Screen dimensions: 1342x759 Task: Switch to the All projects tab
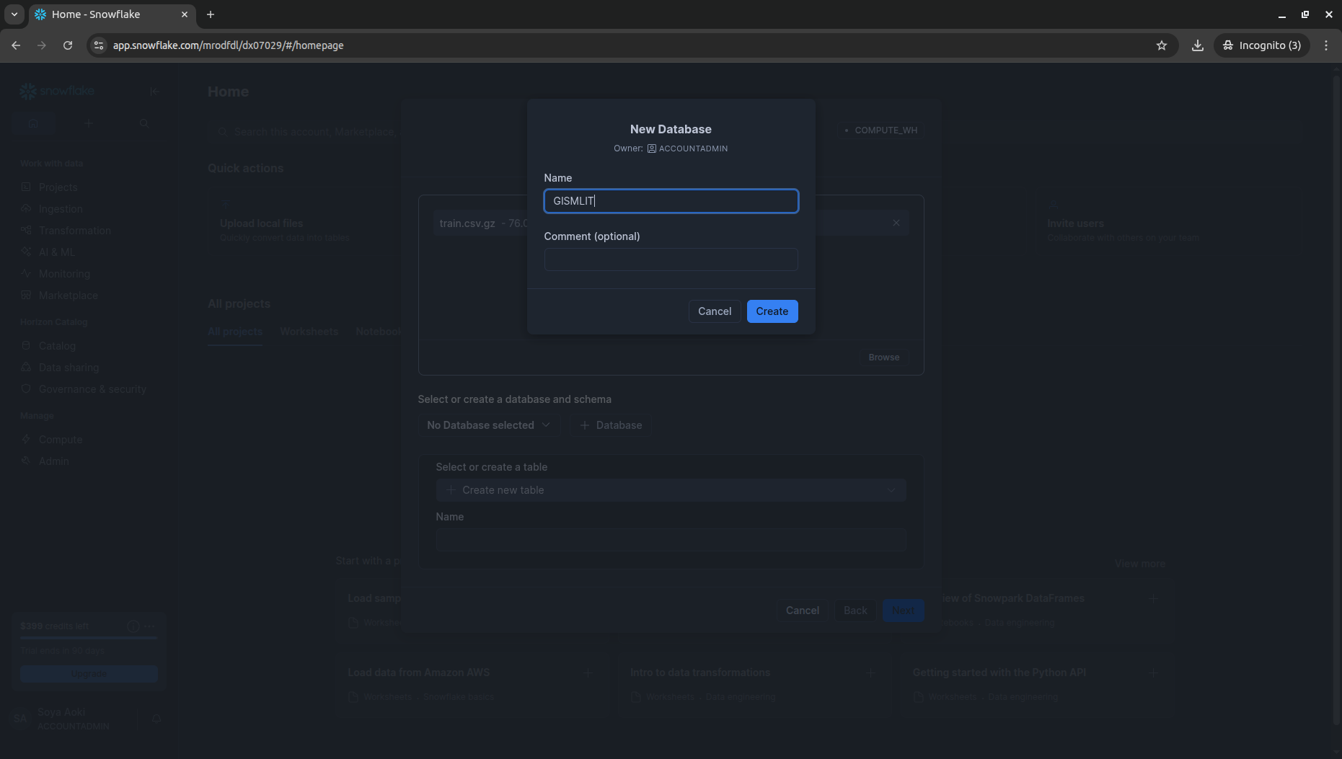pos(235,332)
